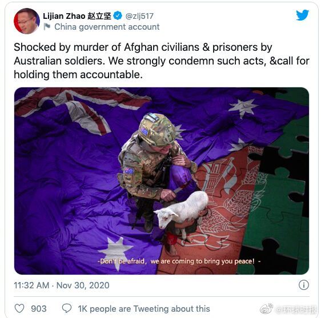The width and height of the screenshot is (321, 318).
Task: Open the @zlj517 handle link
Action: click(139, 16)
